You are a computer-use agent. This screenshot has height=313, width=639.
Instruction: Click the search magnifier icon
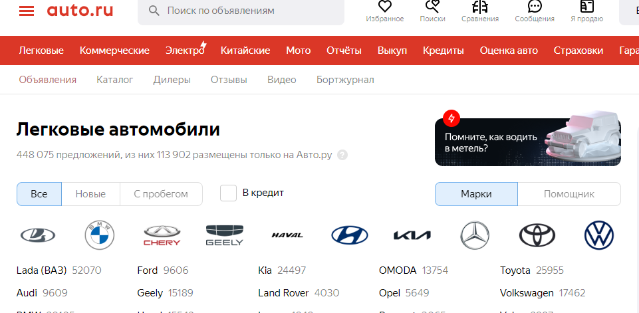[x=154, y=11]
